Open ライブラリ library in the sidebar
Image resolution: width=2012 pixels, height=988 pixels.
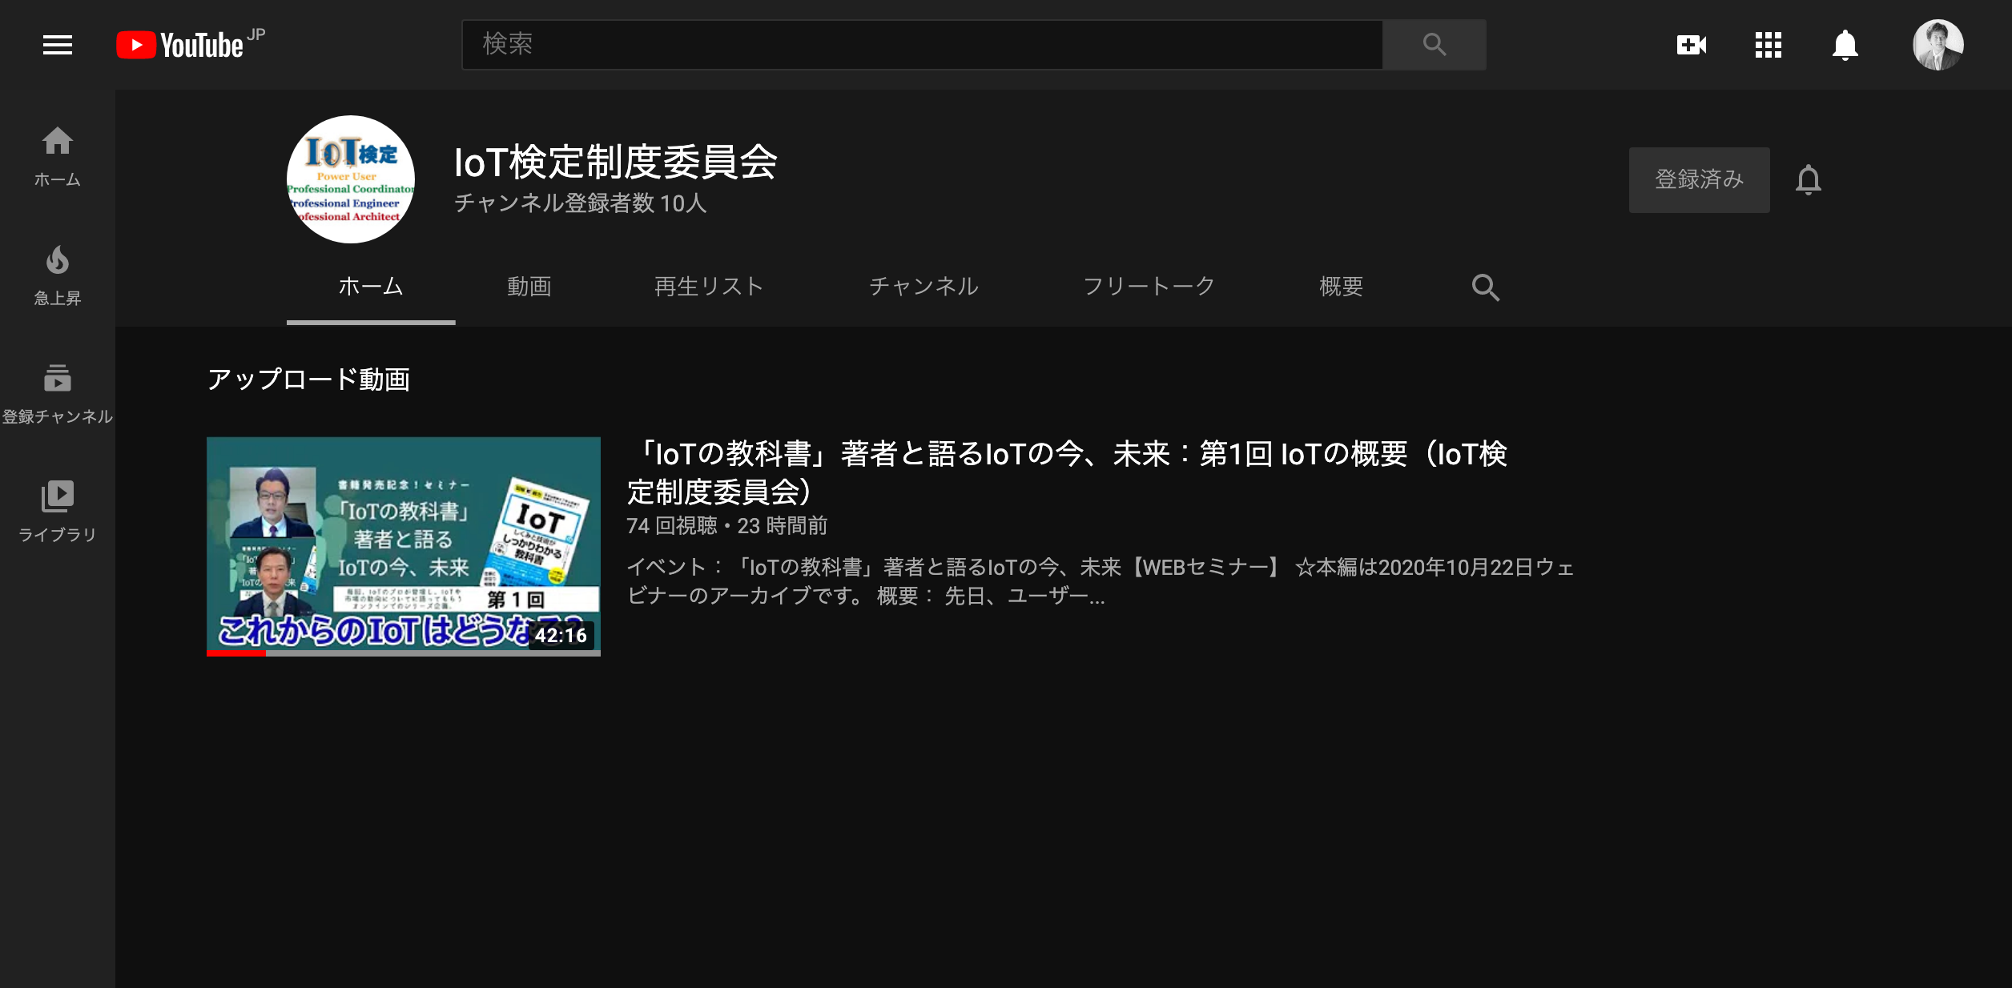[58, 512]
